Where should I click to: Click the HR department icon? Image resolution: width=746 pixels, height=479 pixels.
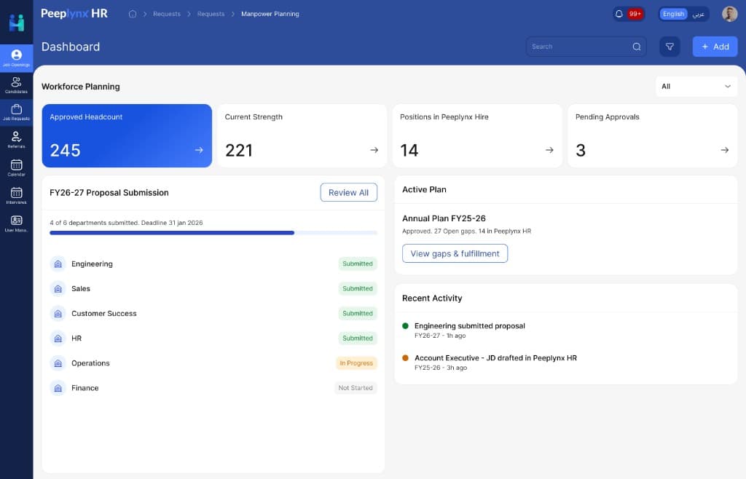pyautogui.click(x=58, y=339)
